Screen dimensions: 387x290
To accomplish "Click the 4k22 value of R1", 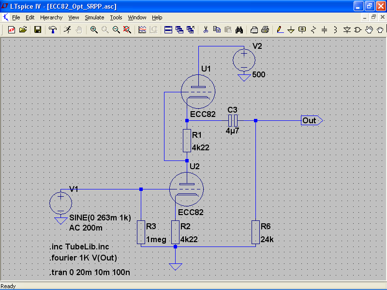I will point(201,147).
